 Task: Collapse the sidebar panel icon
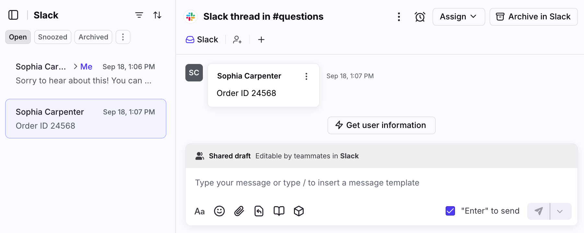pos(13,15)
